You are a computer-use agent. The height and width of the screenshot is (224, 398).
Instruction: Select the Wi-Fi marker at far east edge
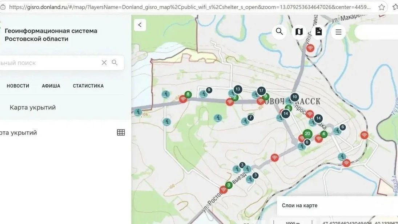click(364, 135)
